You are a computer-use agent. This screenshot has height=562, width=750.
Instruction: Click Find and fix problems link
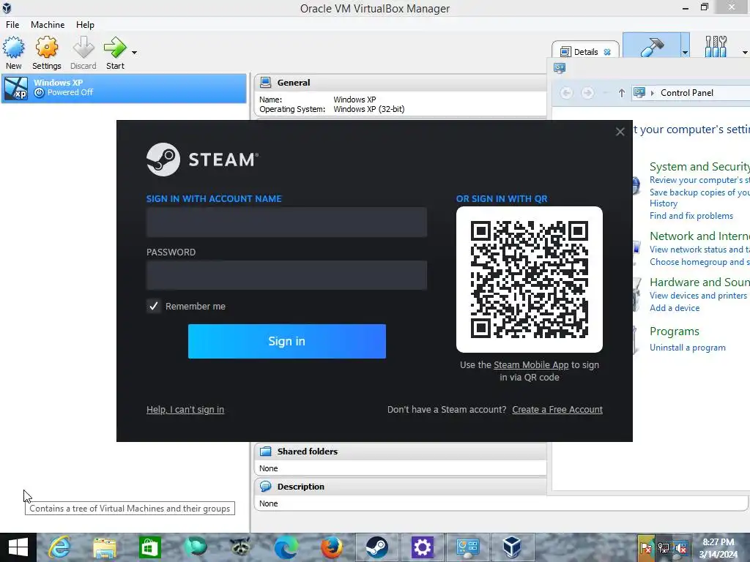coord(691,216)
